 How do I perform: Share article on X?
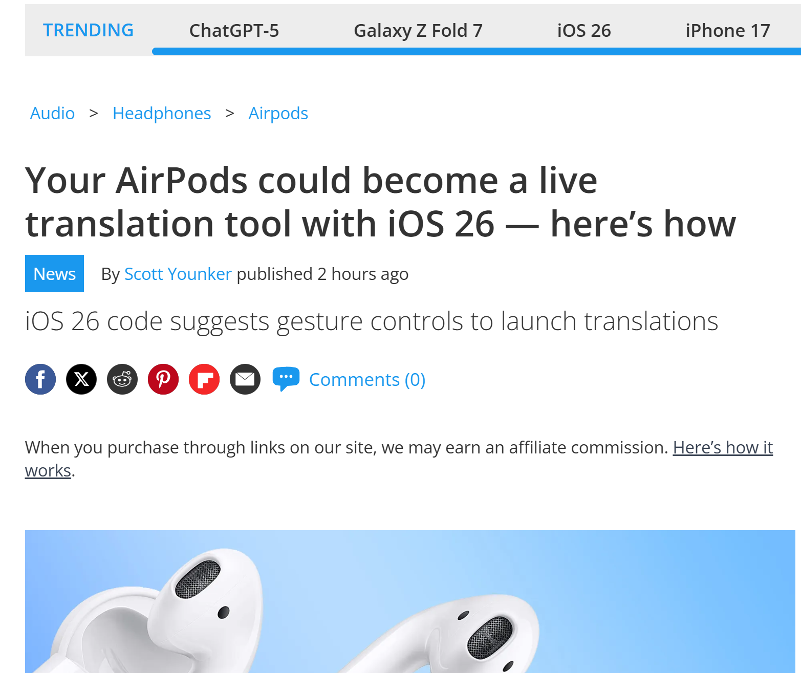click(x=81, y=379)
